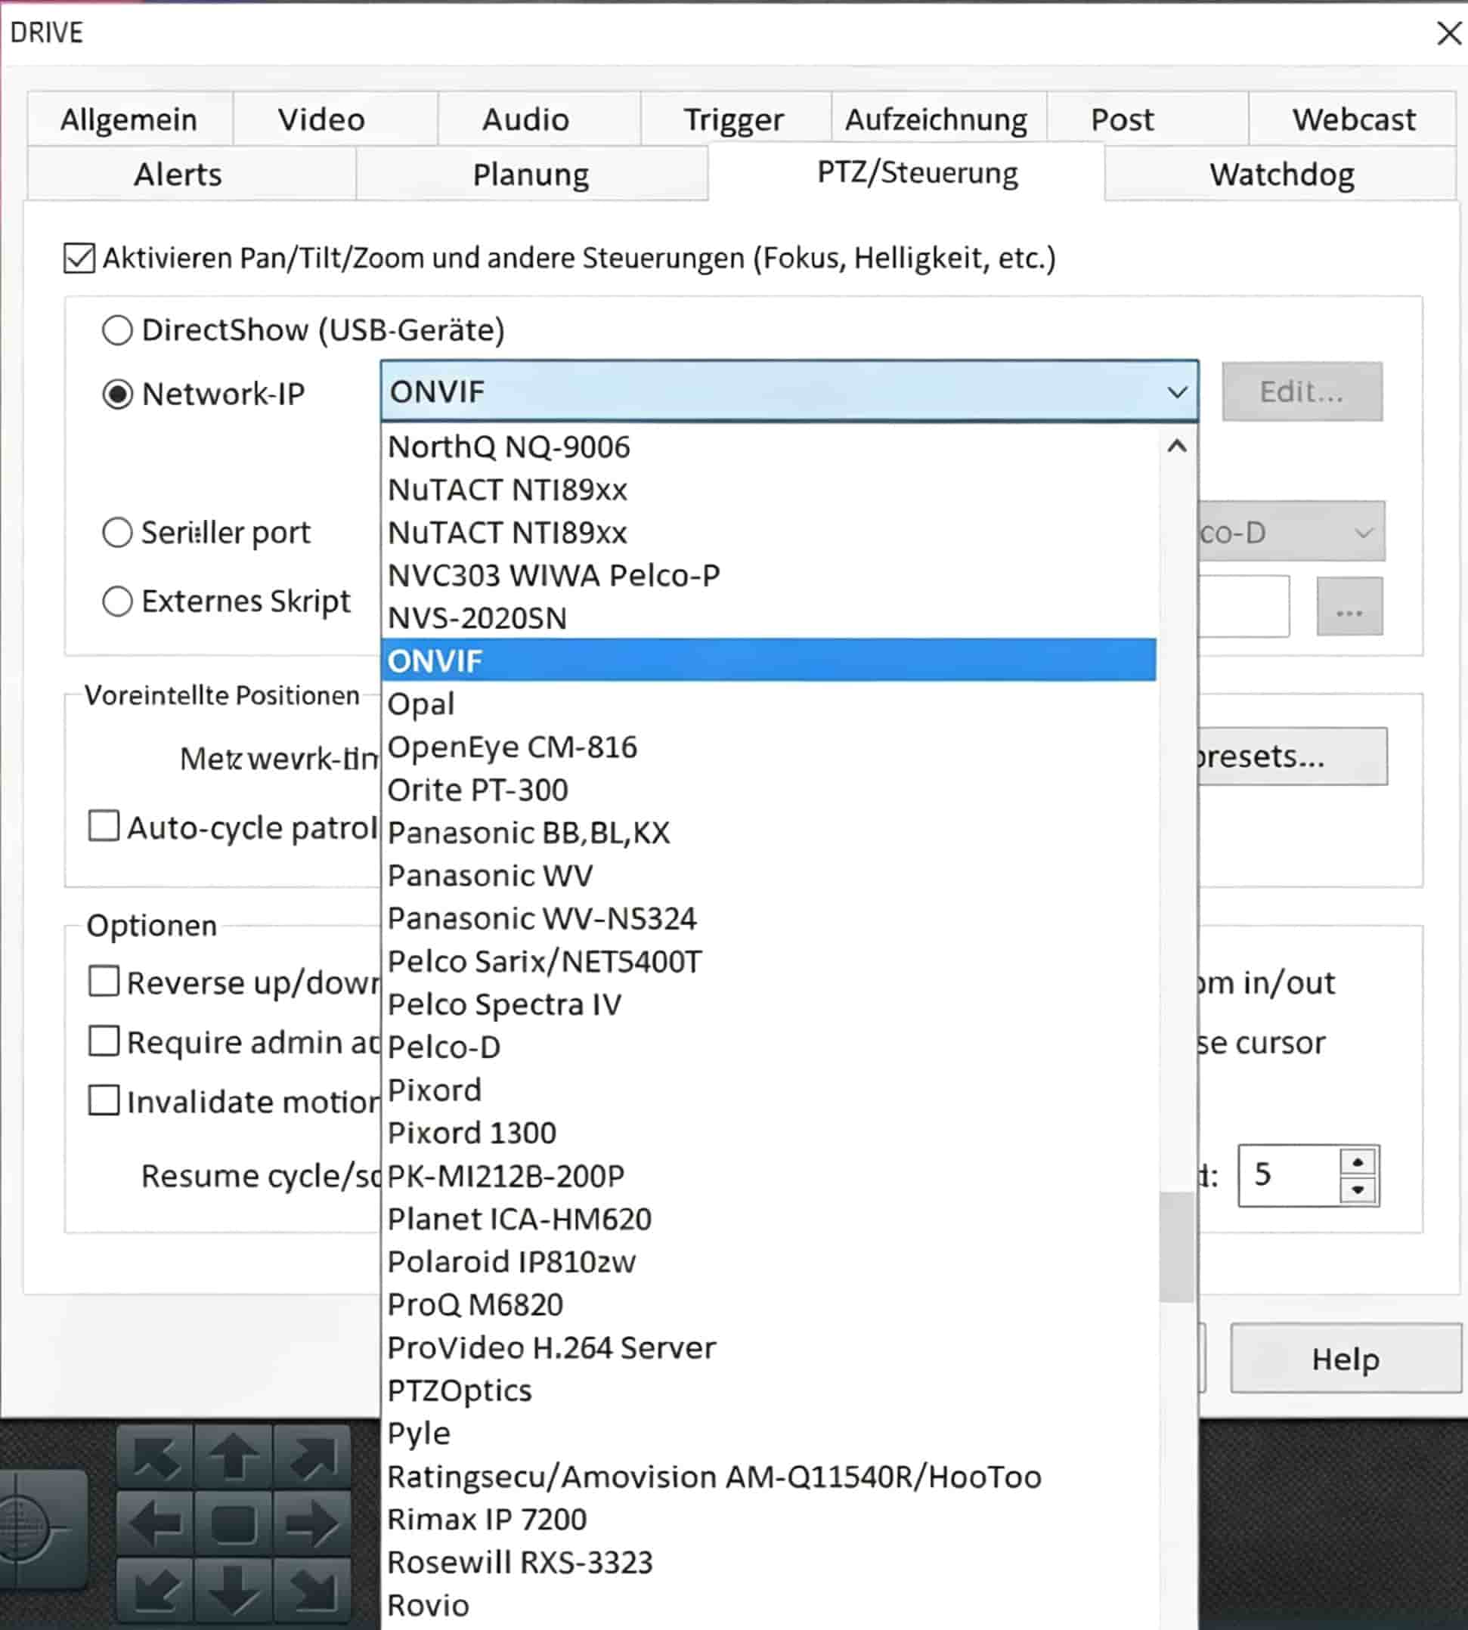
Task: Choose PTZOptics from the list
Action: coord(769,1390)
